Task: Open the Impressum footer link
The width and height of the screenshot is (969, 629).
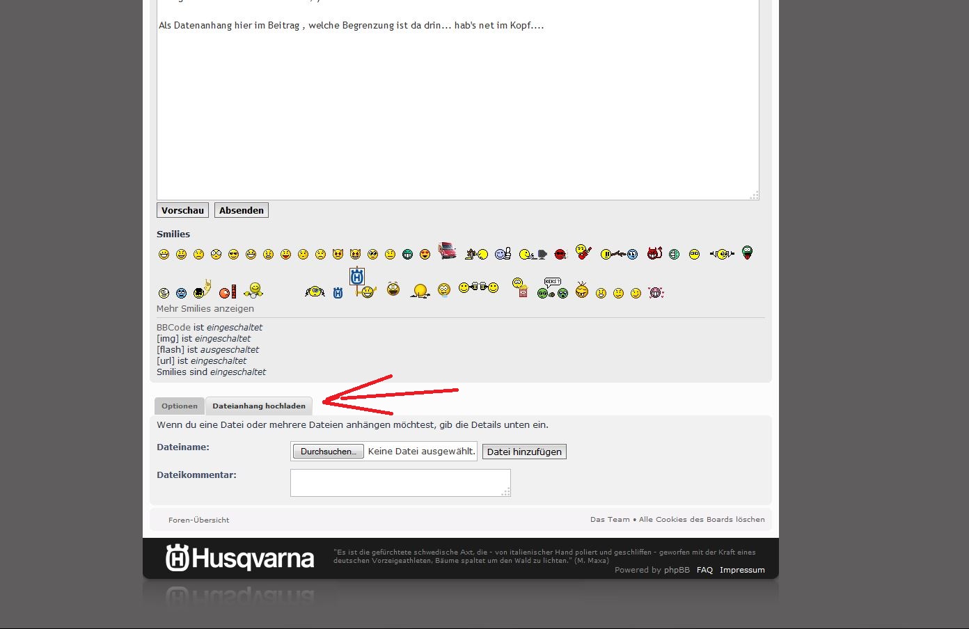Action: click(x=742, y=570)
